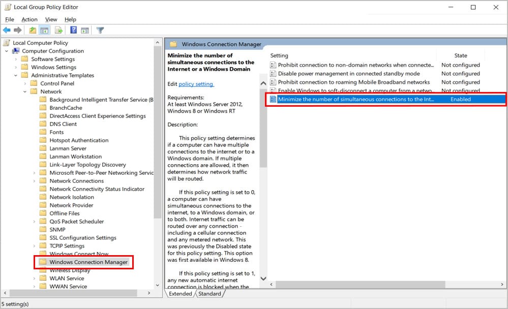This screenshot has width=508, height=309.
Task: Expand the Control Panel node
Action: coord(25,83)
